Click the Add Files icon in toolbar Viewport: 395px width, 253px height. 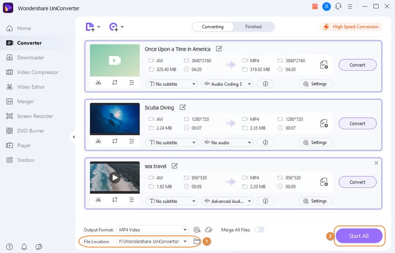tap(91, 27)
